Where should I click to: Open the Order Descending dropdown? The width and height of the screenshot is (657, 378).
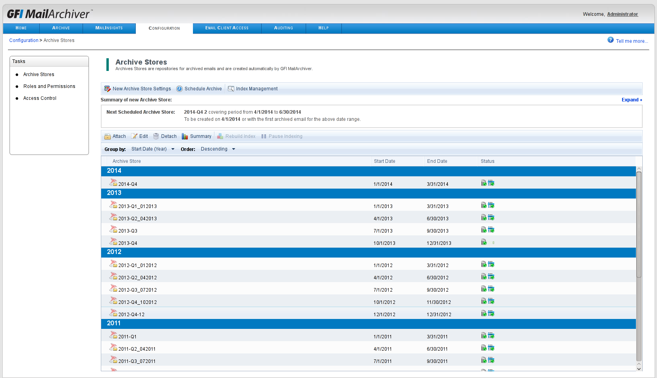[x=218, y=149]
